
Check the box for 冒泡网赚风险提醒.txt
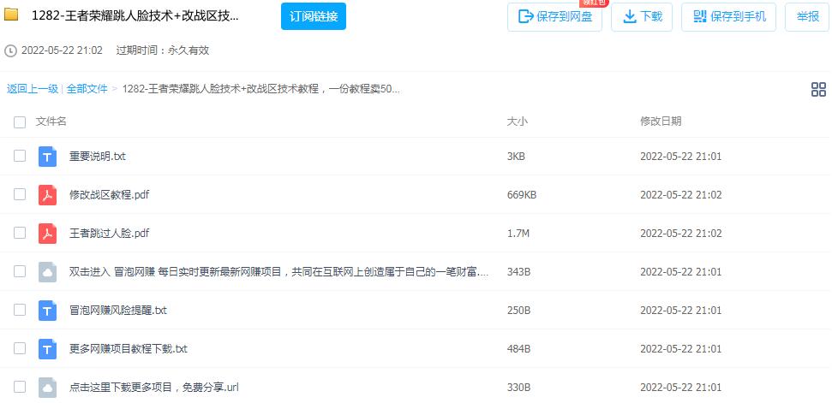20,310
